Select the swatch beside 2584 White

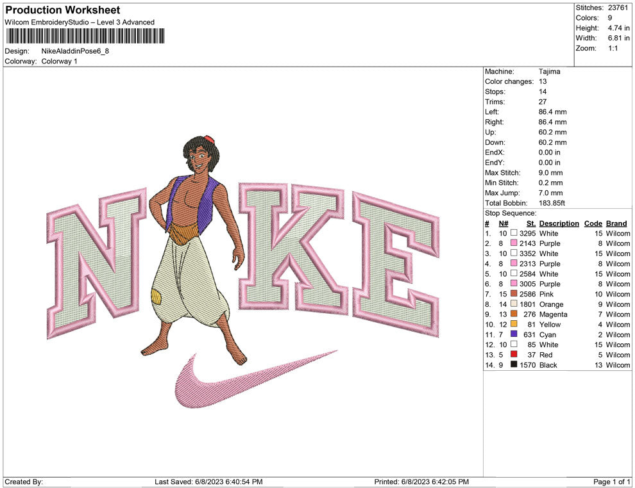(x=514, y=273)
